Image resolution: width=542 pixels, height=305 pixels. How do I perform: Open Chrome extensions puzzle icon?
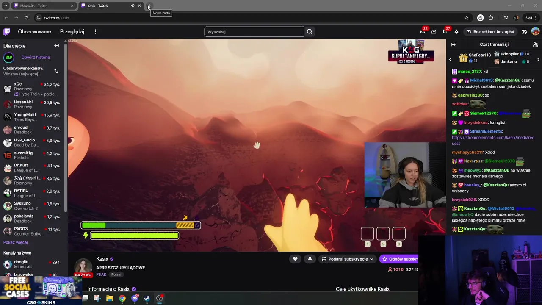click(491, 18)
